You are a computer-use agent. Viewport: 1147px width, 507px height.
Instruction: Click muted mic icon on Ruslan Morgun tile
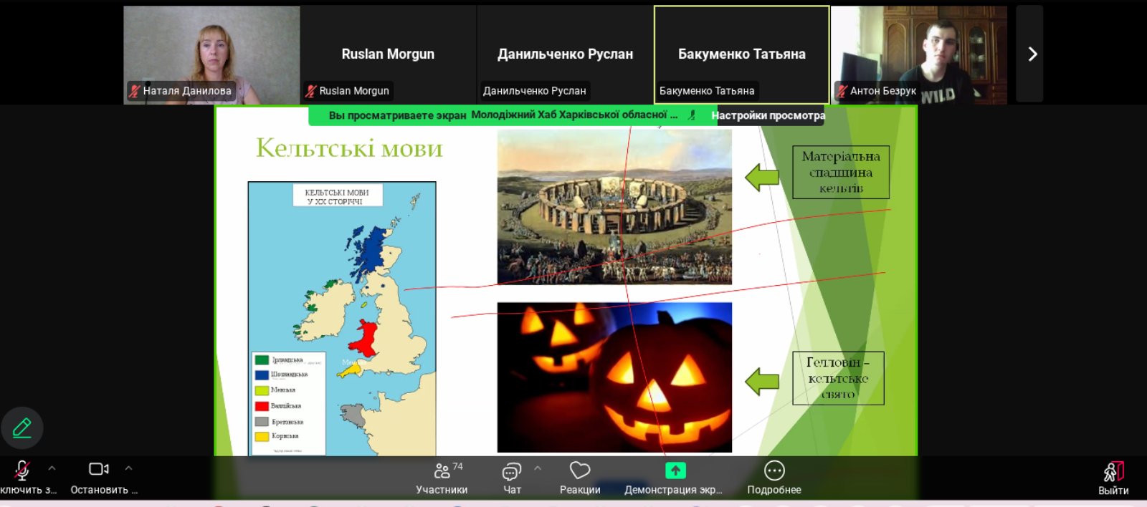click(x=310, y=91)
